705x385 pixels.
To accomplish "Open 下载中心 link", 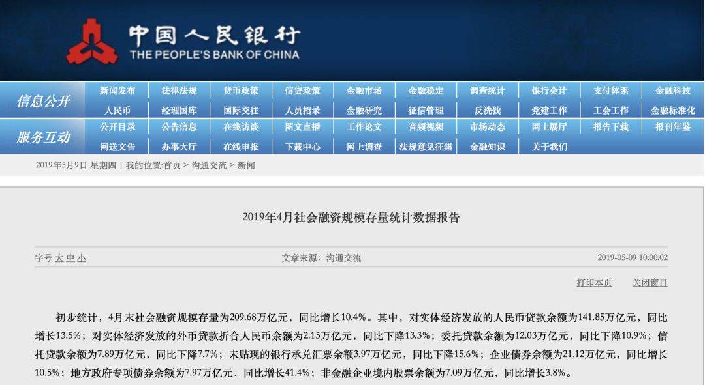I will [303, 147].
